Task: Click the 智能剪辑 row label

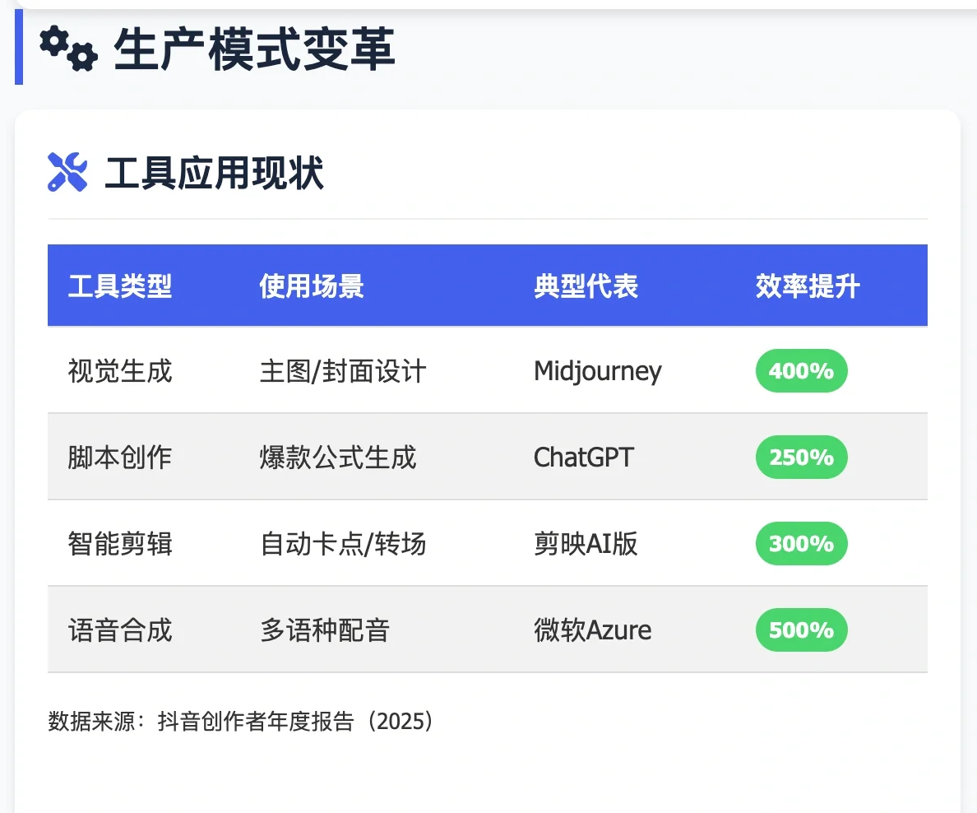Action: tap(119, 544)
